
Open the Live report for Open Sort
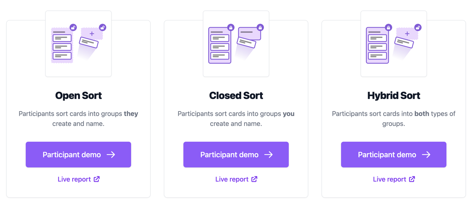78,179
